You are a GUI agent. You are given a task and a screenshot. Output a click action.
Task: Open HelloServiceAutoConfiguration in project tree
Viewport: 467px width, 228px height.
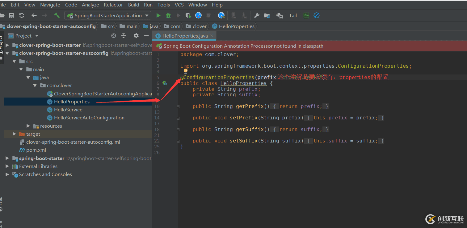pos(89,118)
